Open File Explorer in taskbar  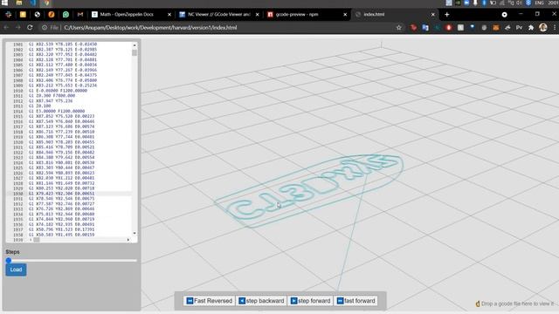(19, 3)
